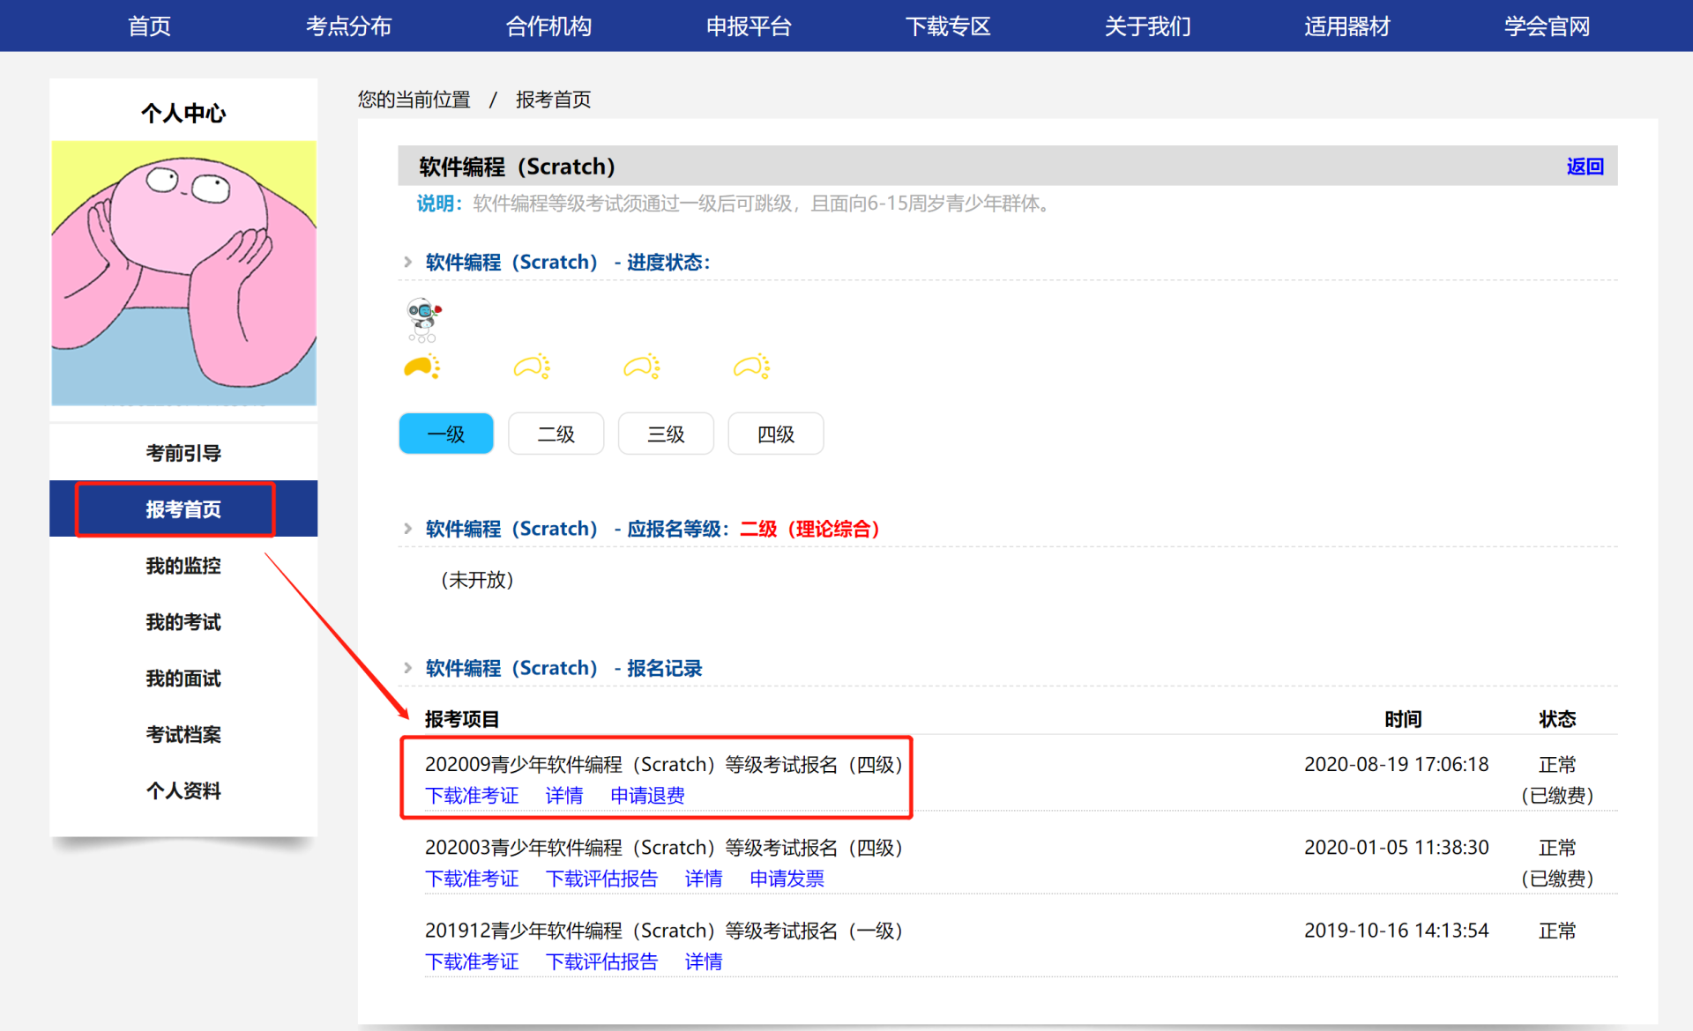The height and width of the screenshot is (1031, 1693).
Task: Open 考点分布 in top navigation
Action: [348, 26]
